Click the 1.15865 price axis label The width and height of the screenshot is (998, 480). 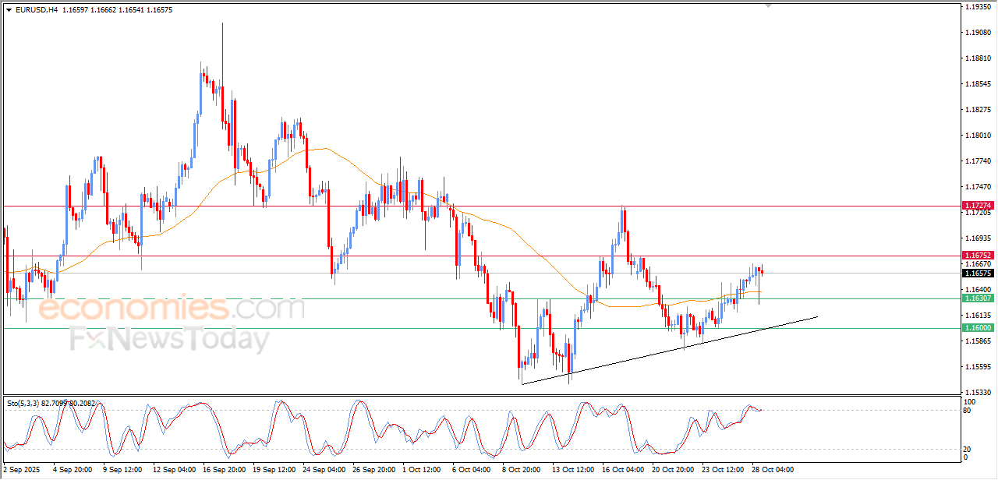(x=978, y=341)
